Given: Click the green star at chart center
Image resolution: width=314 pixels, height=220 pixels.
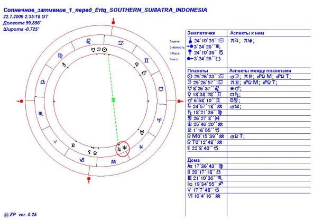Looking at the screenshot, I should tap(113, 99).
